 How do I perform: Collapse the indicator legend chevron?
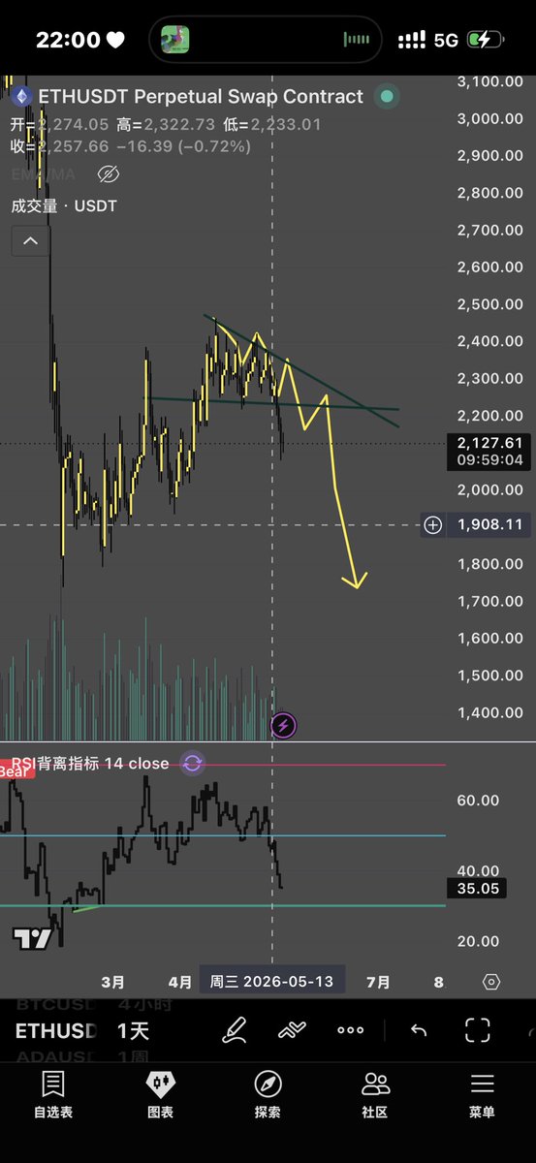point(29,240)
